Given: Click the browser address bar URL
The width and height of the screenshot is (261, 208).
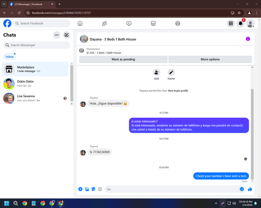Looking at the screenshot, I should (x=61, y=13).
